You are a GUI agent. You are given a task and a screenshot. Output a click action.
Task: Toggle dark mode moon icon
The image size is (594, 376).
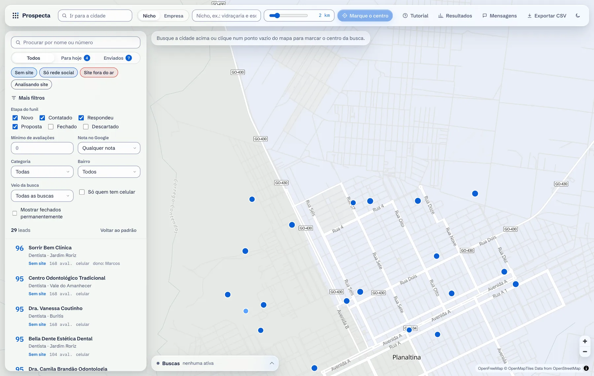578,16
